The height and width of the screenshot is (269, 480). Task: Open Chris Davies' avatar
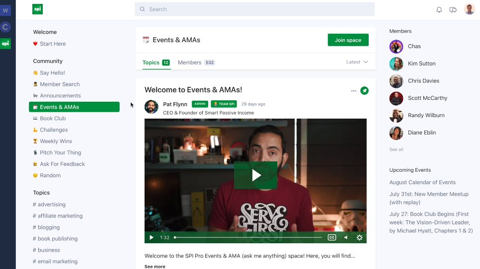tap(396, 81)
